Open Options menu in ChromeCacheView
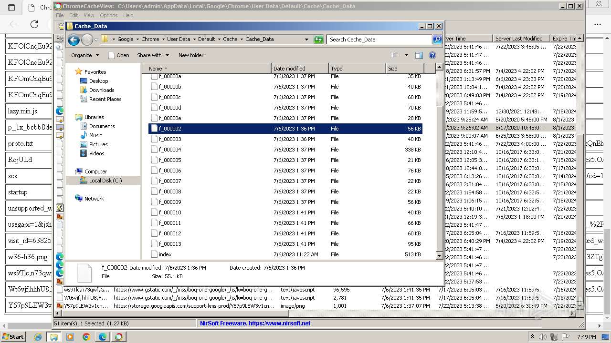 [x=109, y=15]
